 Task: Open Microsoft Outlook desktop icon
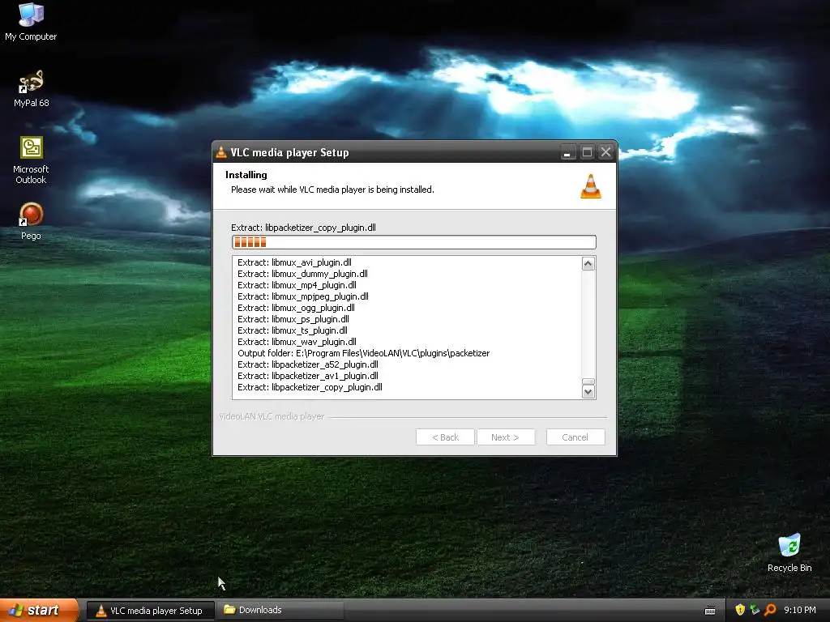coord(31,160)
